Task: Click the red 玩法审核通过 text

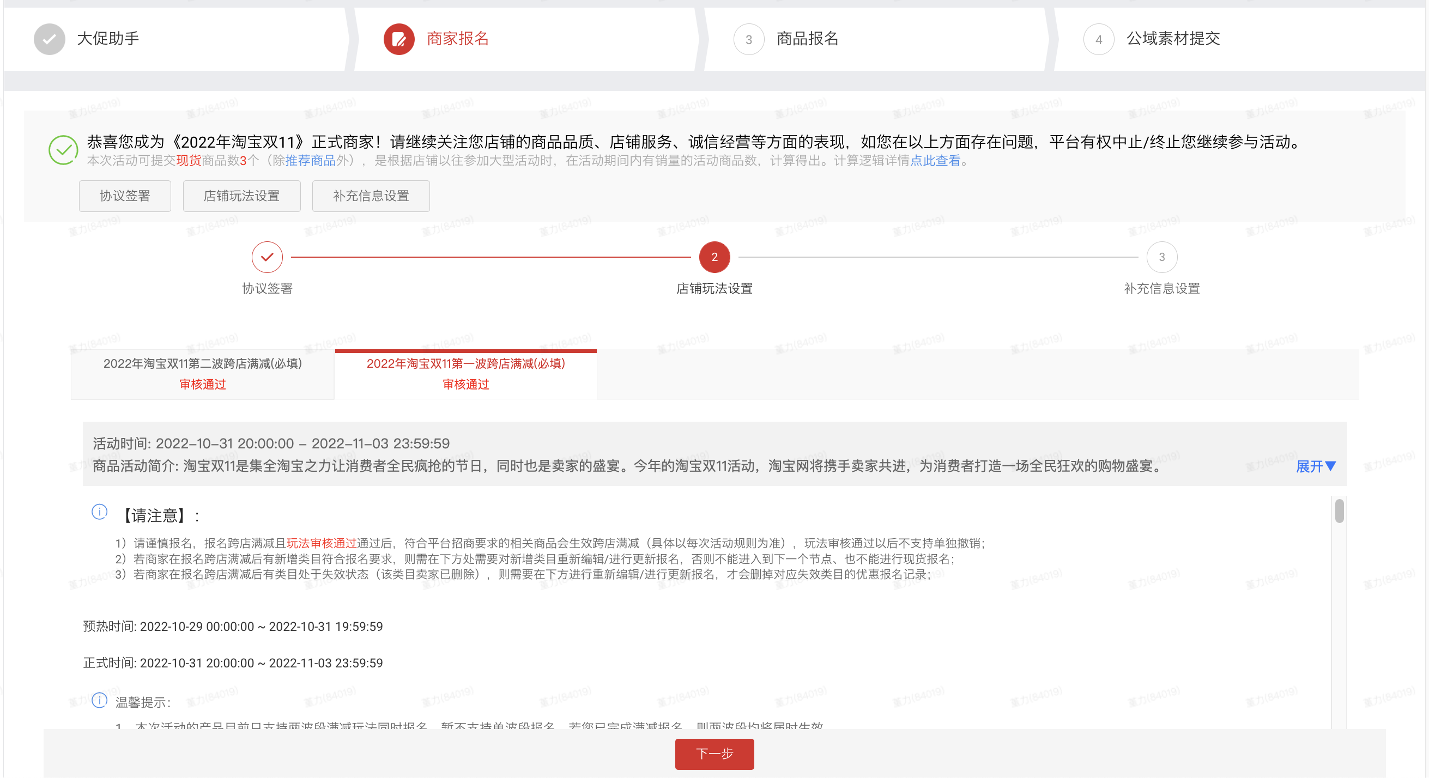Action: tap(321, 543)
